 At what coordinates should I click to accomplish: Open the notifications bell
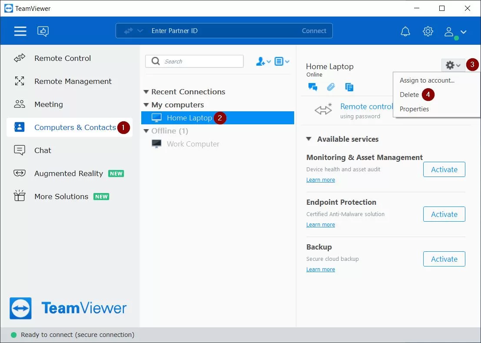405,31
